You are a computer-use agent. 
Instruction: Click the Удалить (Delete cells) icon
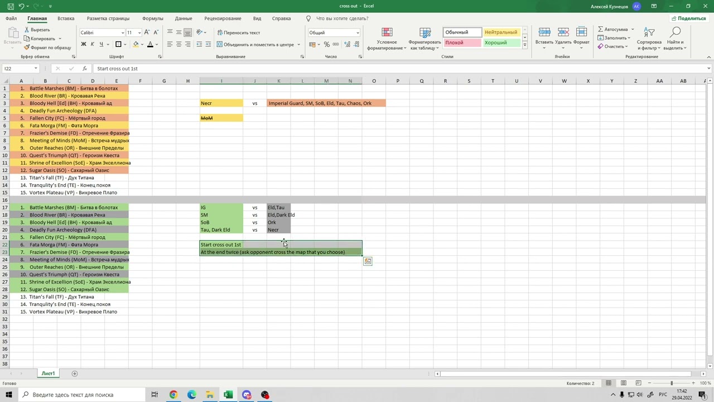[x=563, y=33]
